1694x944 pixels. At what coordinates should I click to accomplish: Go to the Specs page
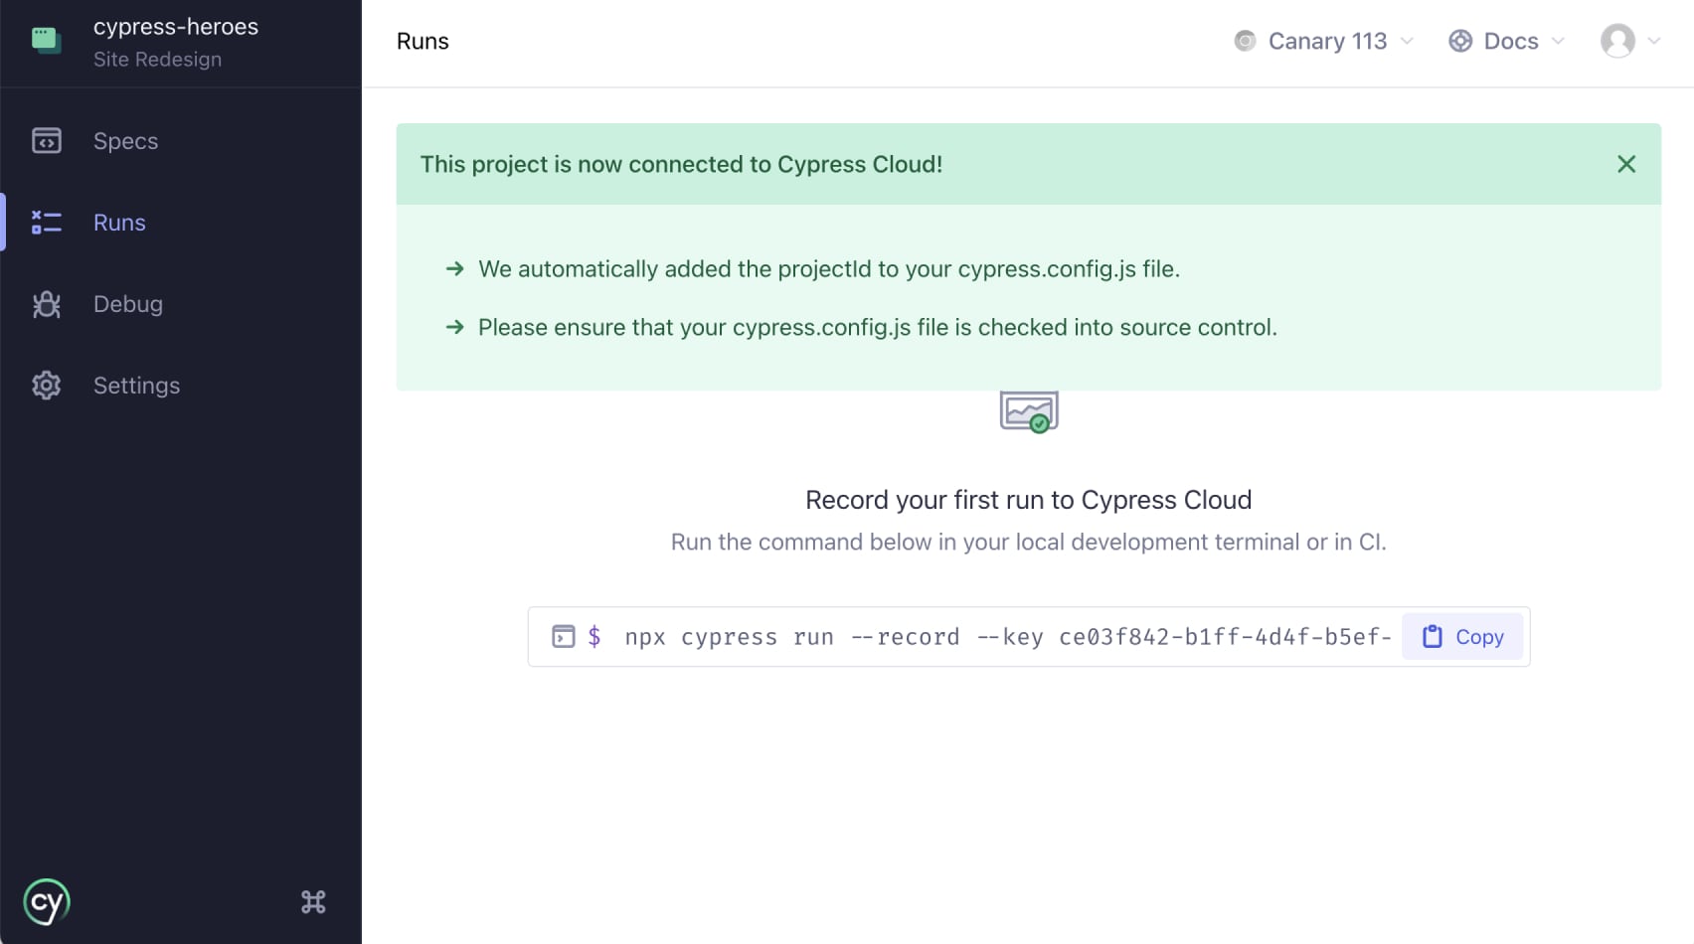(x=126, y=141)
